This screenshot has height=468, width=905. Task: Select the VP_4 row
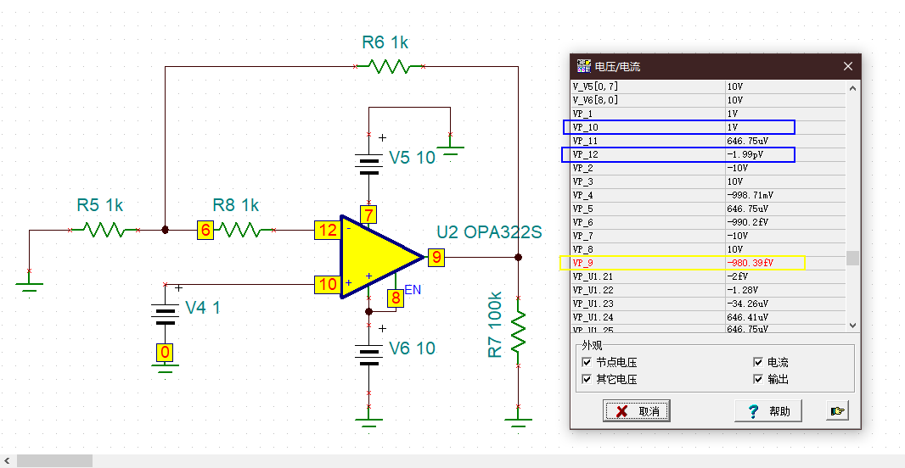[x=709, y=195]
